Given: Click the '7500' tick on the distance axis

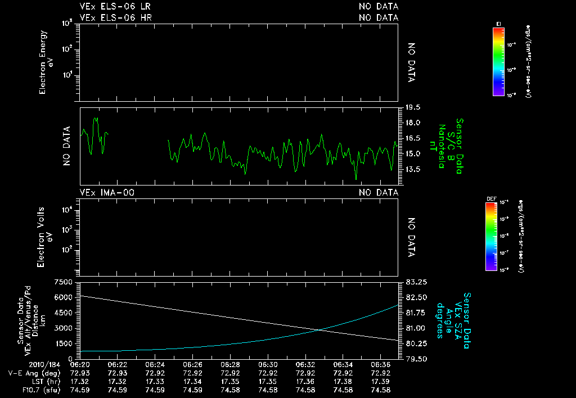Looking at the screenshot, I should point(63,282).
